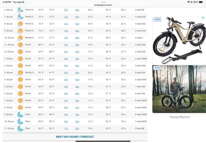Viewport: 206px width, 143px height.
Task: Click the clear moon icon at 11:00 pm
Action: tap(20, 128)
